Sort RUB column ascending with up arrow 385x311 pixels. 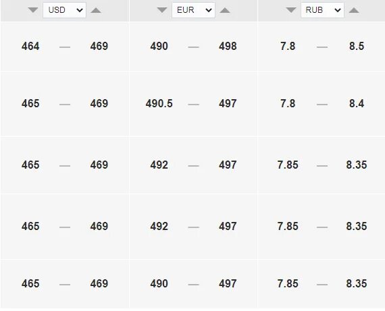pos(354,10)
